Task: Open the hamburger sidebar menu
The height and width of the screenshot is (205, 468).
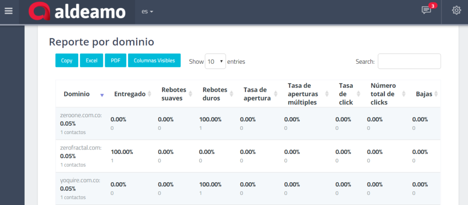Action: [8, 11]
